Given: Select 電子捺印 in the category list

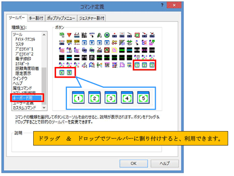Looking at the screenshot, I should pyautogui.click(x=23, y=59).
